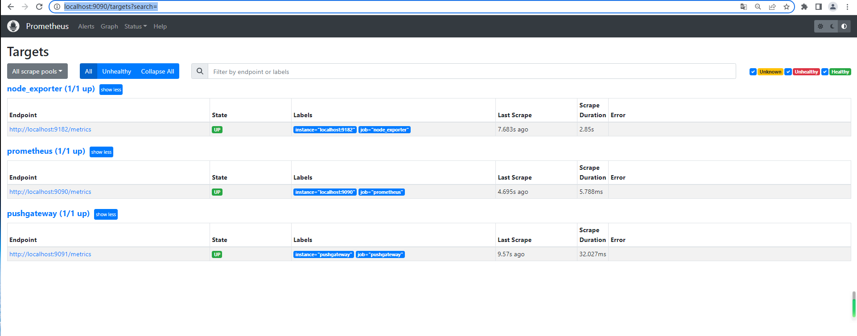Uncheck the Healthy state checkbox
This screenshot has width=857, height=336.
825,72
